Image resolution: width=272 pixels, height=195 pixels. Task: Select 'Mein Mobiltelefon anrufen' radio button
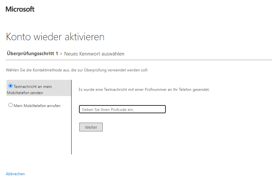point(10,105)
